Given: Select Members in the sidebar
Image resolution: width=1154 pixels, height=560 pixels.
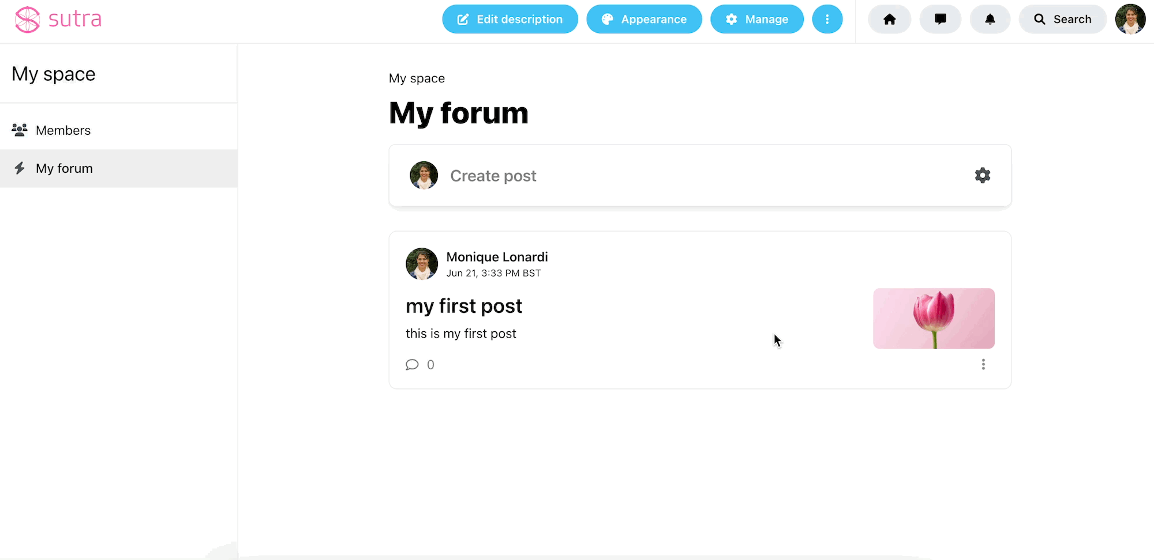Looking at the screenshot, I should click(x=119, y=130).
